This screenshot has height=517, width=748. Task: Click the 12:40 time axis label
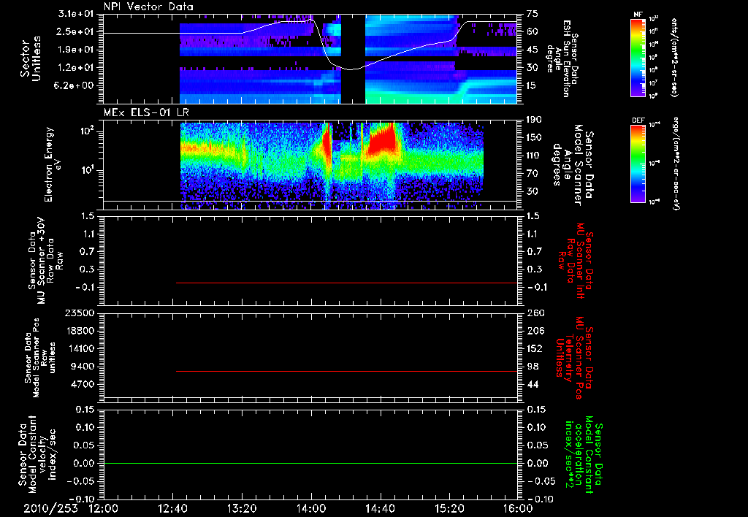point(172,508)
